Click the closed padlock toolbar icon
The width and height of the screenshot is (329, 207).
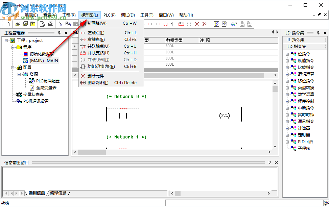242,24
